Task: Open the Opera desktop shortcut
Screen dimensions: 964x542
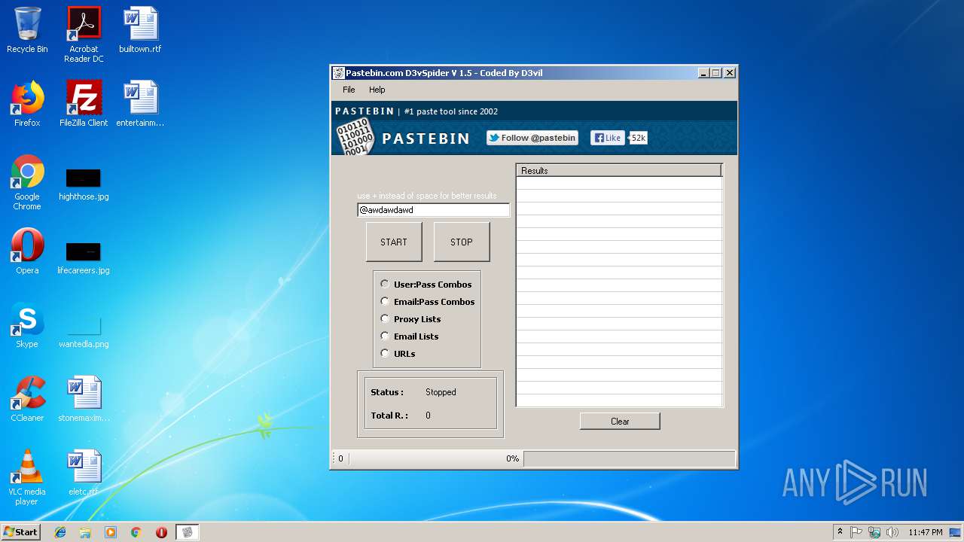Action: pyautogui.click(x=27, y=251)
